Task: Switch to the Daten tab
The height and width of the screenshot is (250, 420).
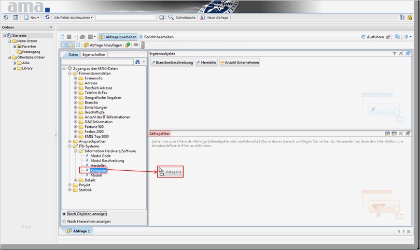Action: tap(73, 54)
